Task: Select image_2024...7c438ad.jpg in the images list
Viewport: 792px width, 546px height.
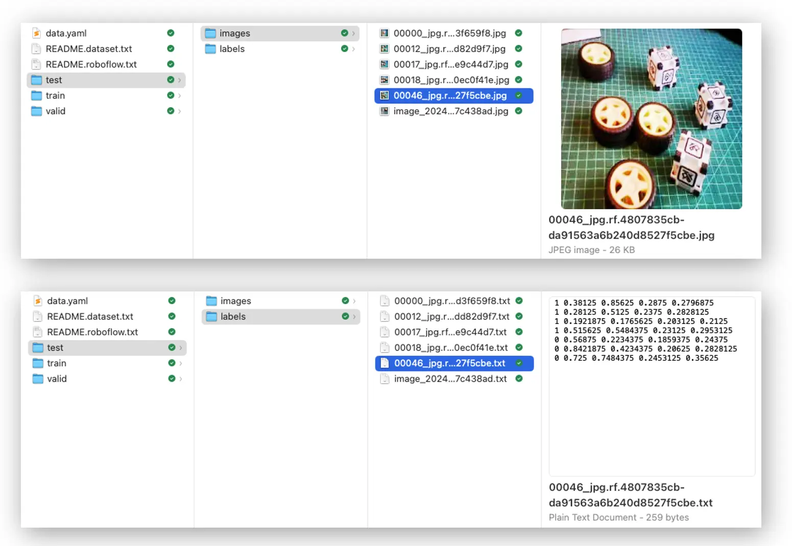Action: click(x=450, y=111)
